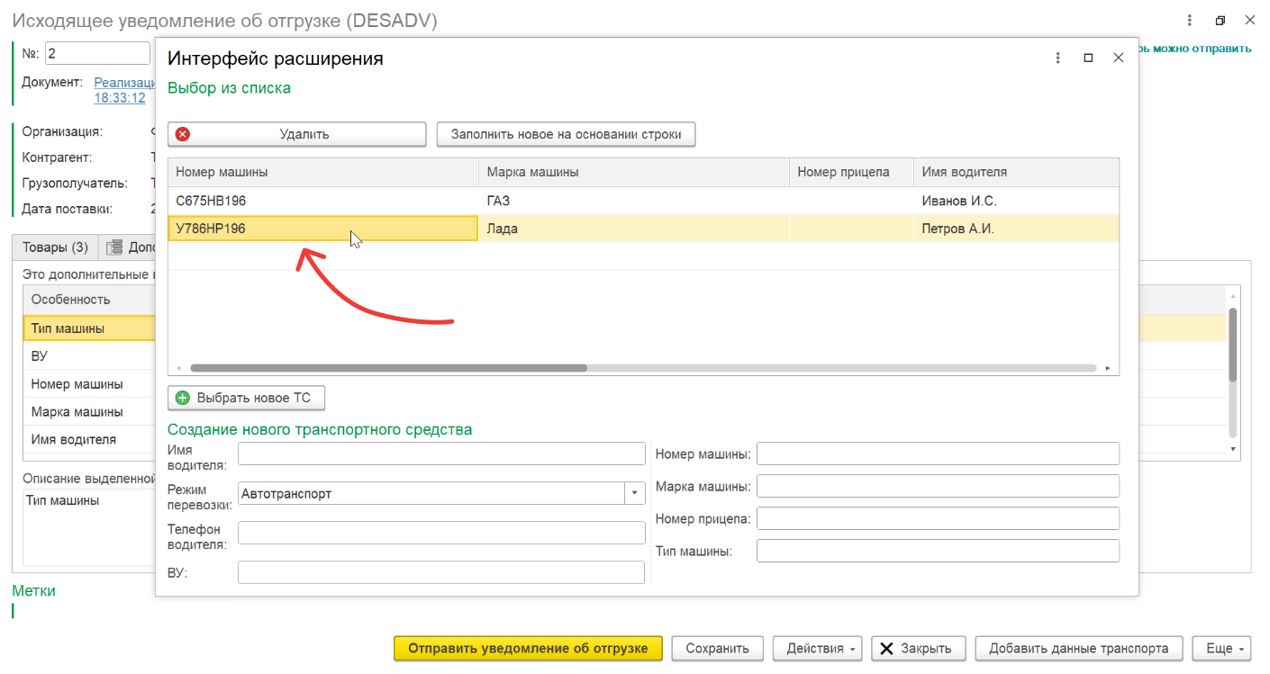Click the green plus icon of Выбрать новое ТС
The width and height of the screenshot is (1270, 674).
point(183,398)
